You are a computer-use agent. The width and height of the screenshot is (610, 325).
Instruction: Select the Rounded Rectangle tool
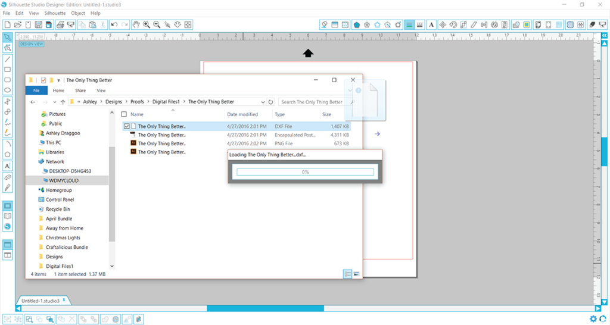pyautogui.click(x=7, y=80)
